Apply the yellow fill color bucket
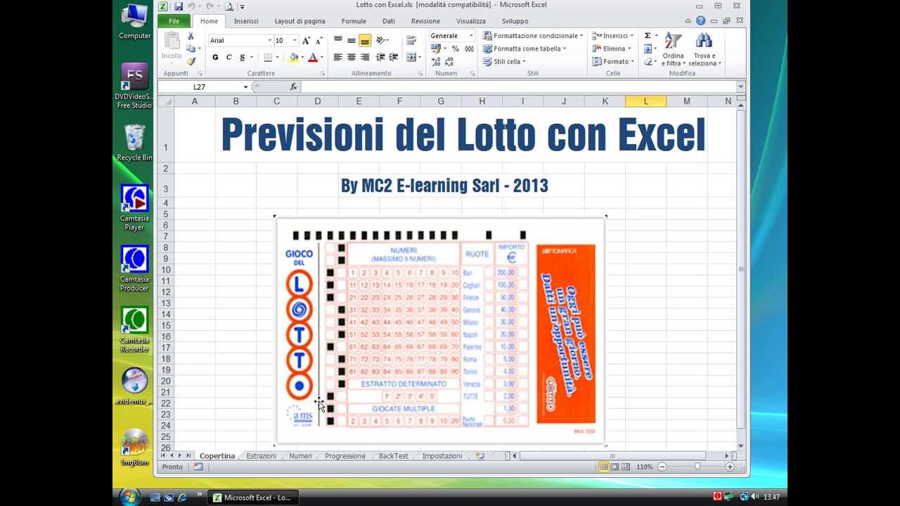This screenshot has width=900, height=506. (x=294, y=58)
